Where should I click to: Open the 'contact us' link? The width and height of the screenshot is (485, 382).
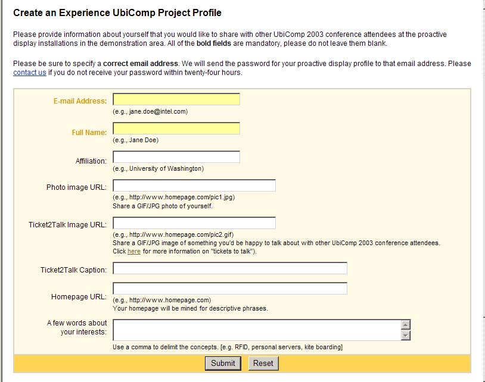pyautogui.click(x=30, y=73)
